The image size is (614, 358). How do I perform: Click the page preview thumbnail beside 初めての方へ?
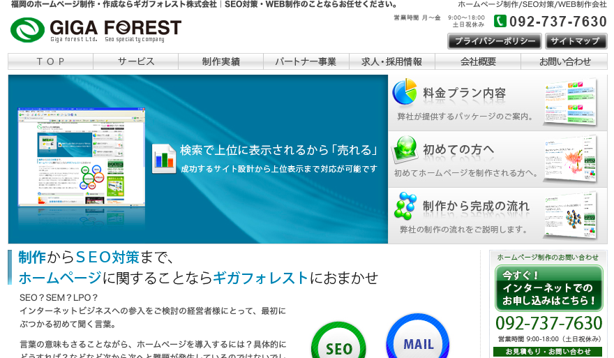570,158
